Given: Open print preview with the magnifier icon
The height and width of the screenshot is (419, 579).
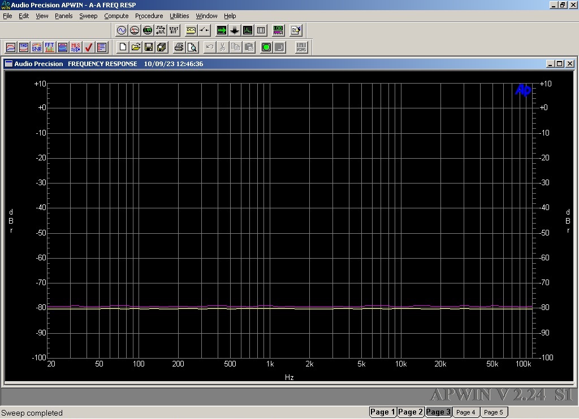Looking at the screenshot, I should click(x=192, y=47).
